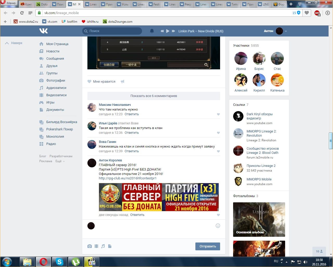Viewport: 333px width, 267px height.
Task: Click Наверх to go up
Action: point(14,43)
